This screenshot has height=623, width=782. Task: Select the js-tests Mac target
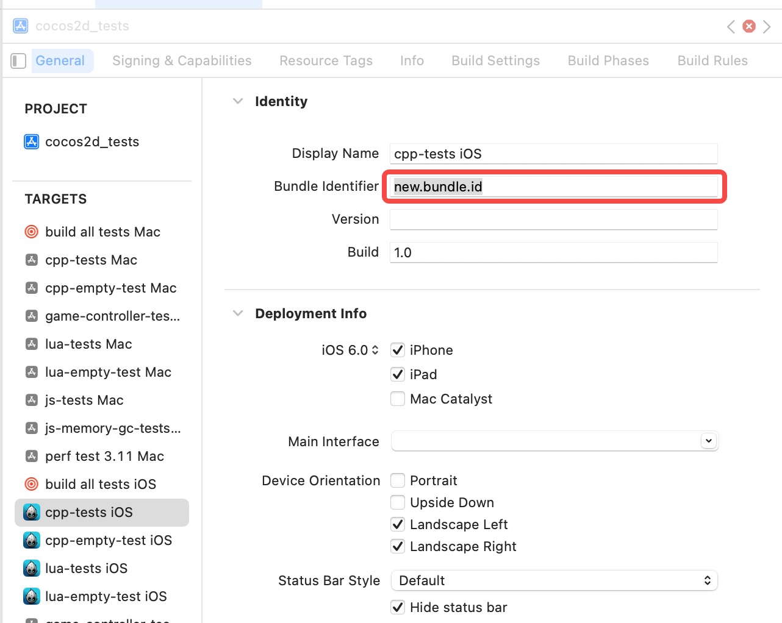pyautogui.click(x=102, y=400)
